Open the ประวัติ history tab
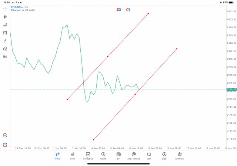 tap(103, 156)
